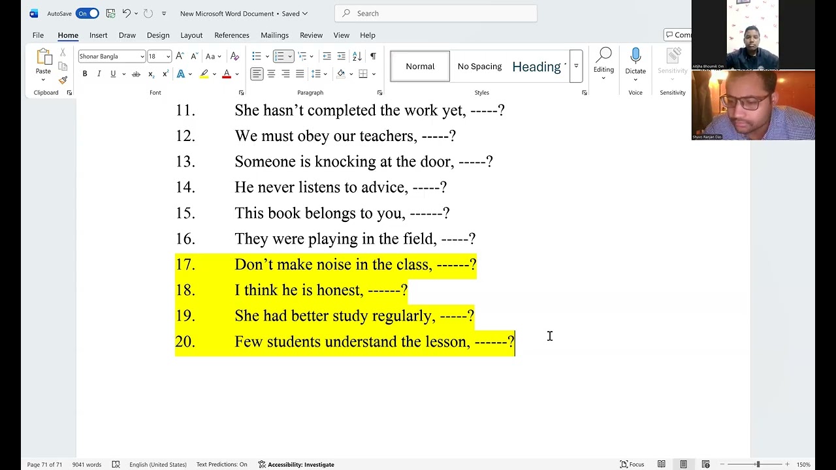Click the Search box in the title bar
Viewport: 836px width, 470px height.
click(x=436, y=13)
